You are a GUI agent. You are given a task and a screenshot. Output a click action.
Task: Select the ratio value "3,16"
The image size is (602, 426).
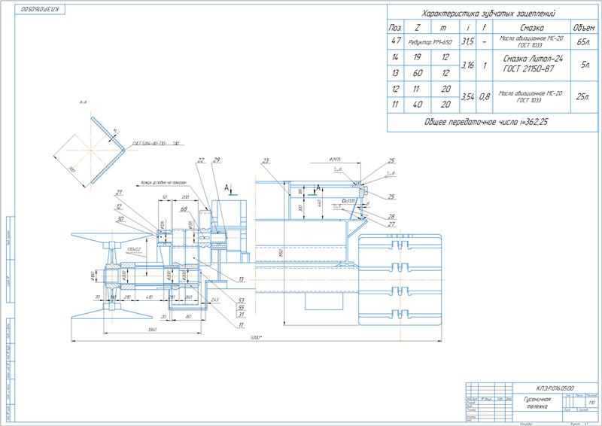pyautogui.click(x=467, y=65)
